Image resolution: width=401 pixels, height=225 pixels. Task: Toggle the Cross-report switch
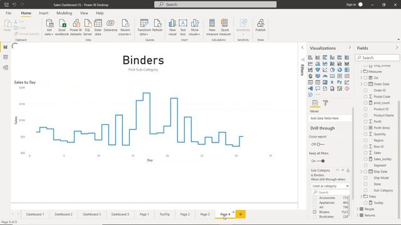click(x=320, y=144)
